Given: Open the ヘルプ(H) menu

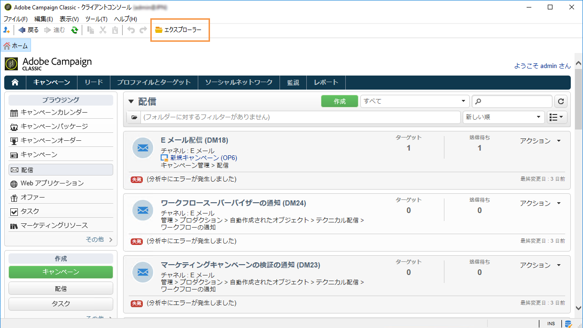Looking at the screenshot, I should pyautogui.click(x=125, y=19).
